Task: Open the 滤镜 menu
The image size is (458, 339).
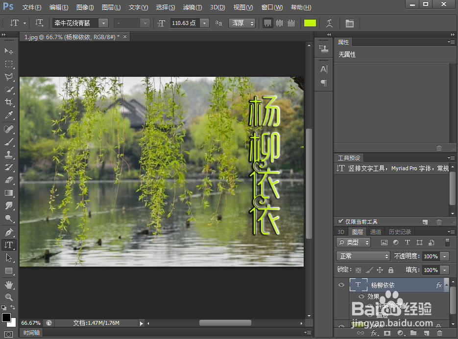Action: 192,7
